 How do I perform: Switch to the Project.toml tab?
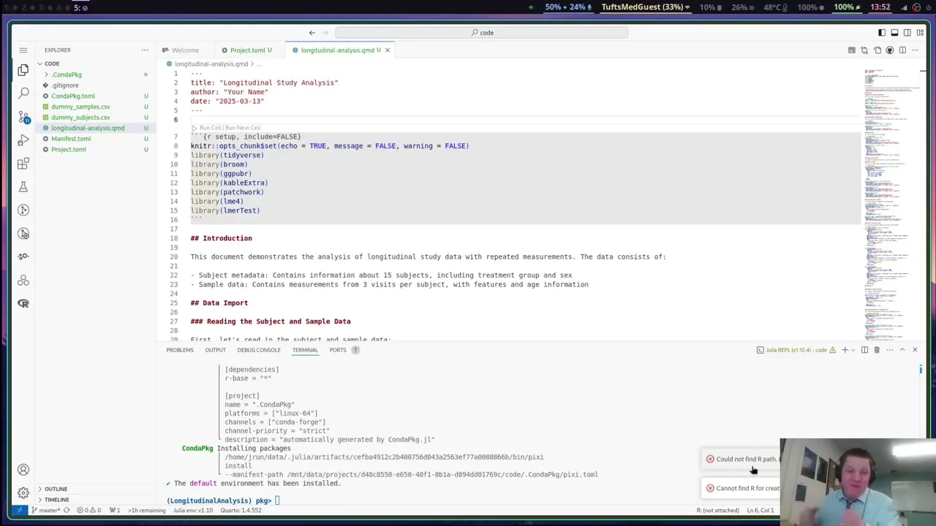[247, 50]
